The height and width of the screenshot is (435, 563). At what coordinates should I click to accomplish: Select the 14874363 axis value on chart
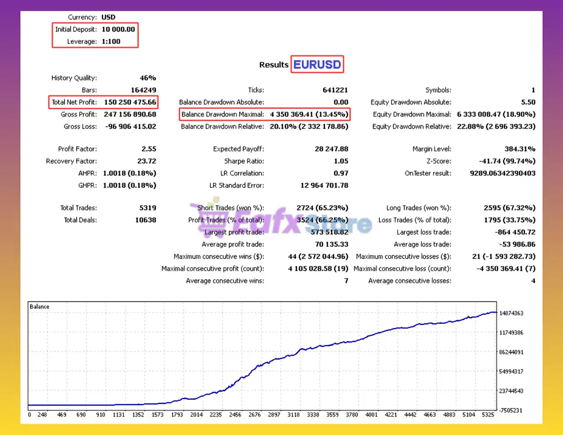[512, 313]
